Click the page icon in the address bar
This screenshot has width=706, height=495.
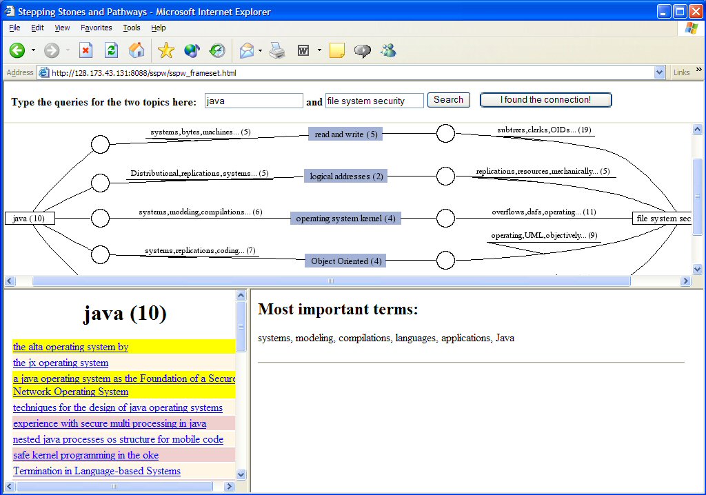pos(43,72)
